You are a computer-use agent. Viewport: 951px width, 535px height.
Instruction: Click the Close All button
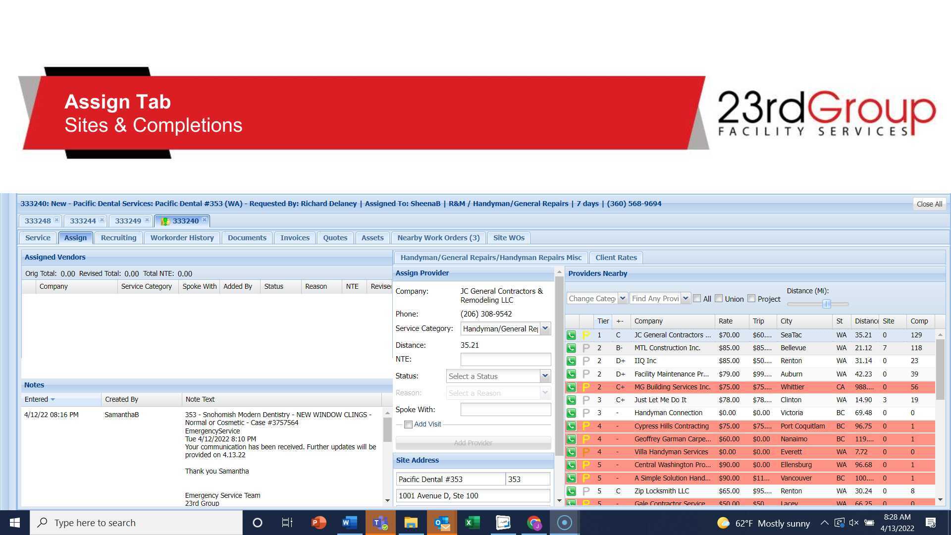pyautogui.click(x=929, y=204)
